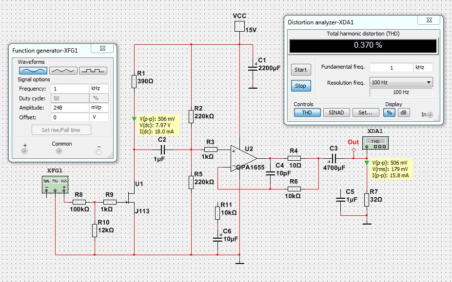Select the probe readout showing V(dc): 7.97 V
This screenshot has height=282, width=452.
pos(159,125)
